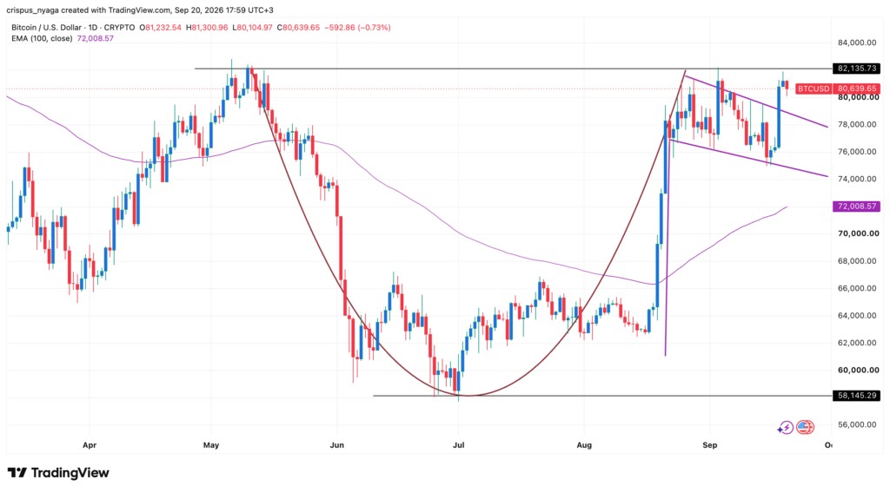Viewport: 890px width, 492px height.
Task: Click the 84,000.00 price axis label
Action: tap(858, 43)
